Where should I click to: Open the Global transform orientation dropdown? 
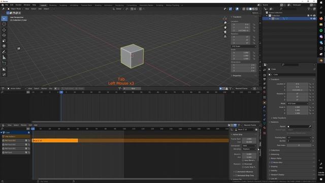[x=118, y=9]
